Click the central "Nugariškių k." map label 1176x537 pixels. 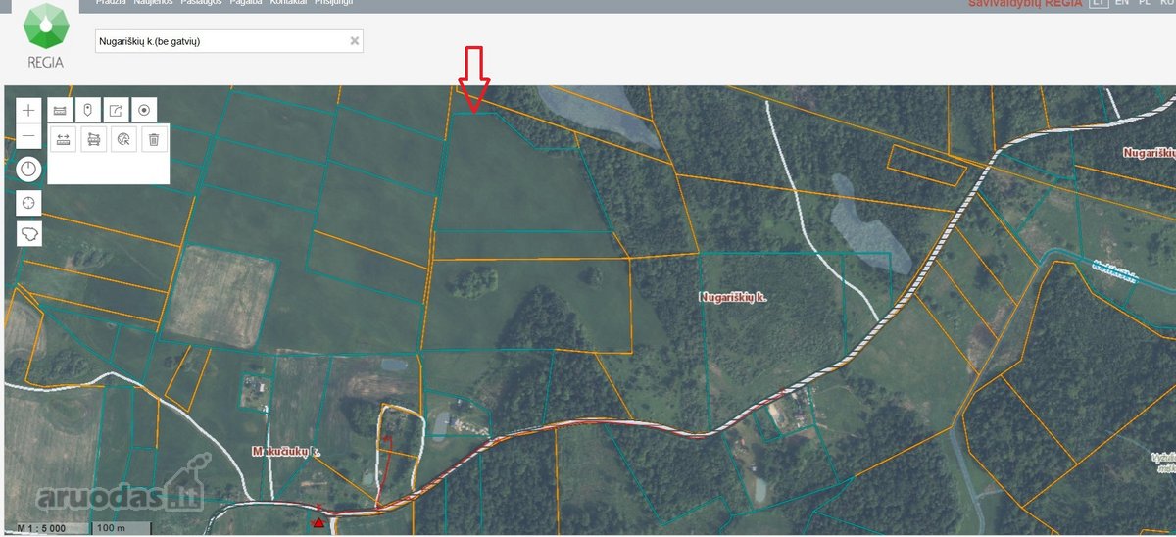(x=732, y=296)
